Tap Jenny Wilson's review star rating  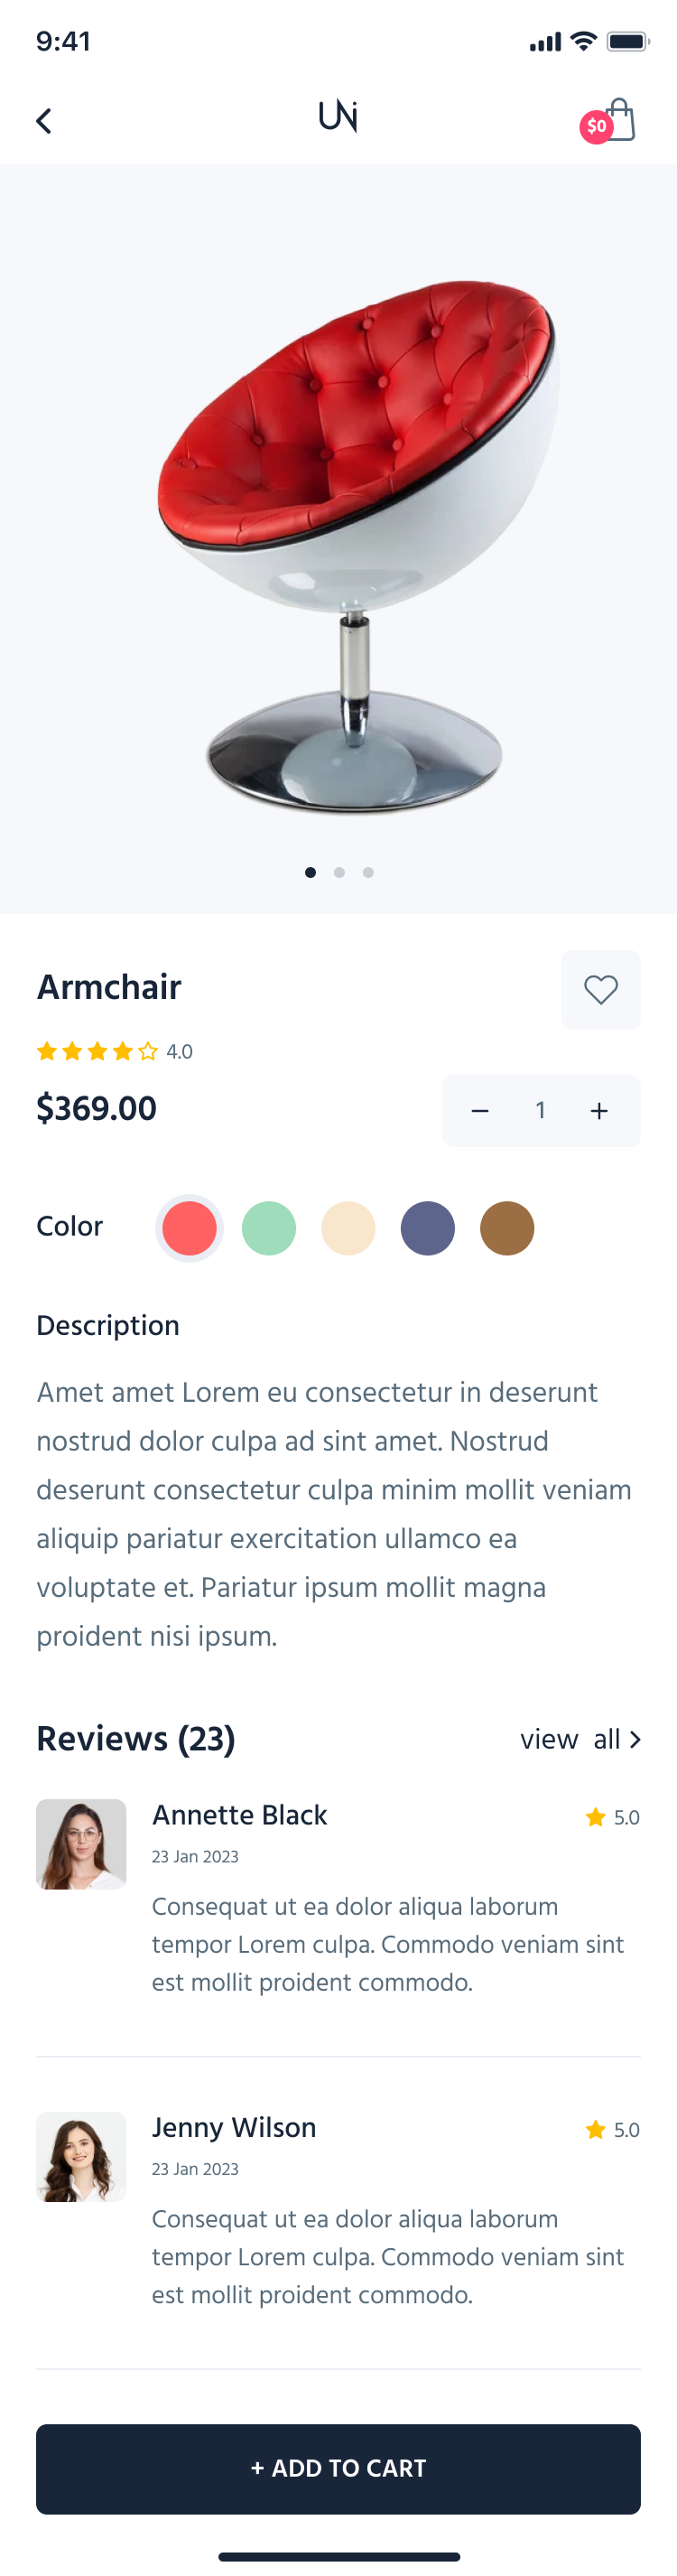[612, 2129]
